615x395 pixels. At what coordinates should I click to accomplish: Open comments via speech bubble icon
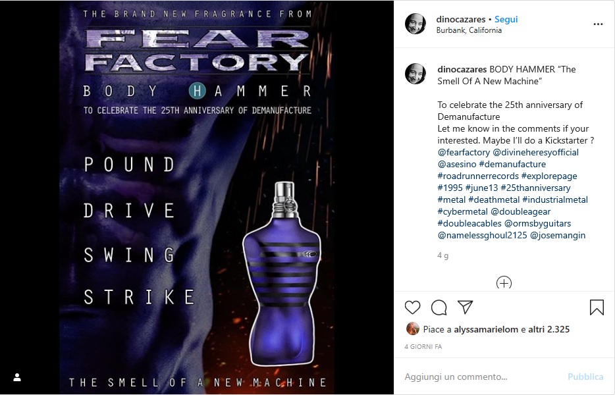pyautogui.click(x=439, y=307)
